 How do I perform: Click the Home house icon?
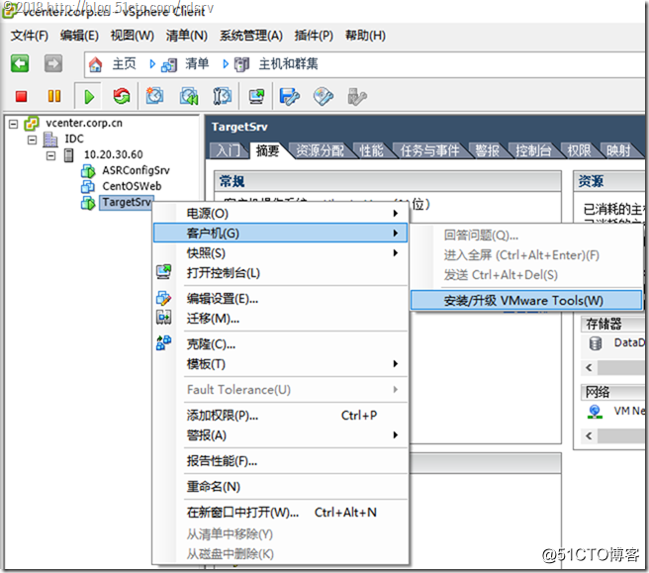pyautogui.click(x=96, y=64)
